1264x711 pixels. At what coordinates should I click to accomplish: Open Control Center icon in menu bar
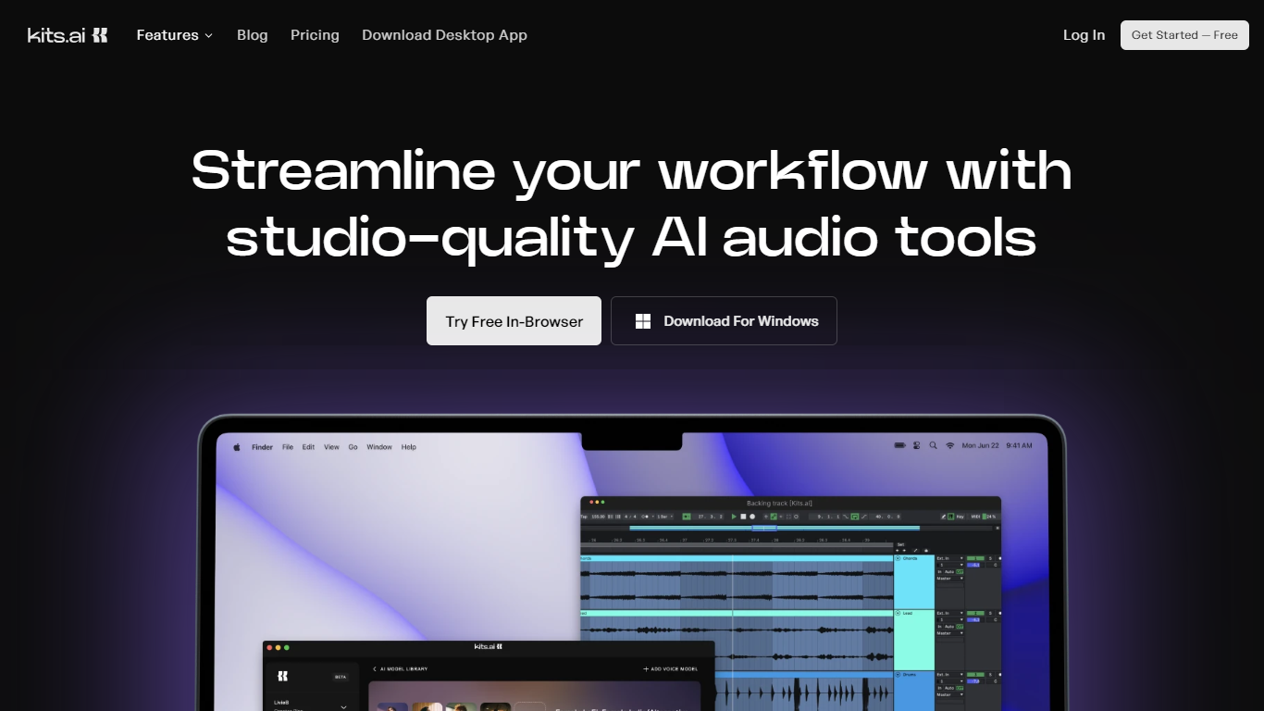[917, 445]
